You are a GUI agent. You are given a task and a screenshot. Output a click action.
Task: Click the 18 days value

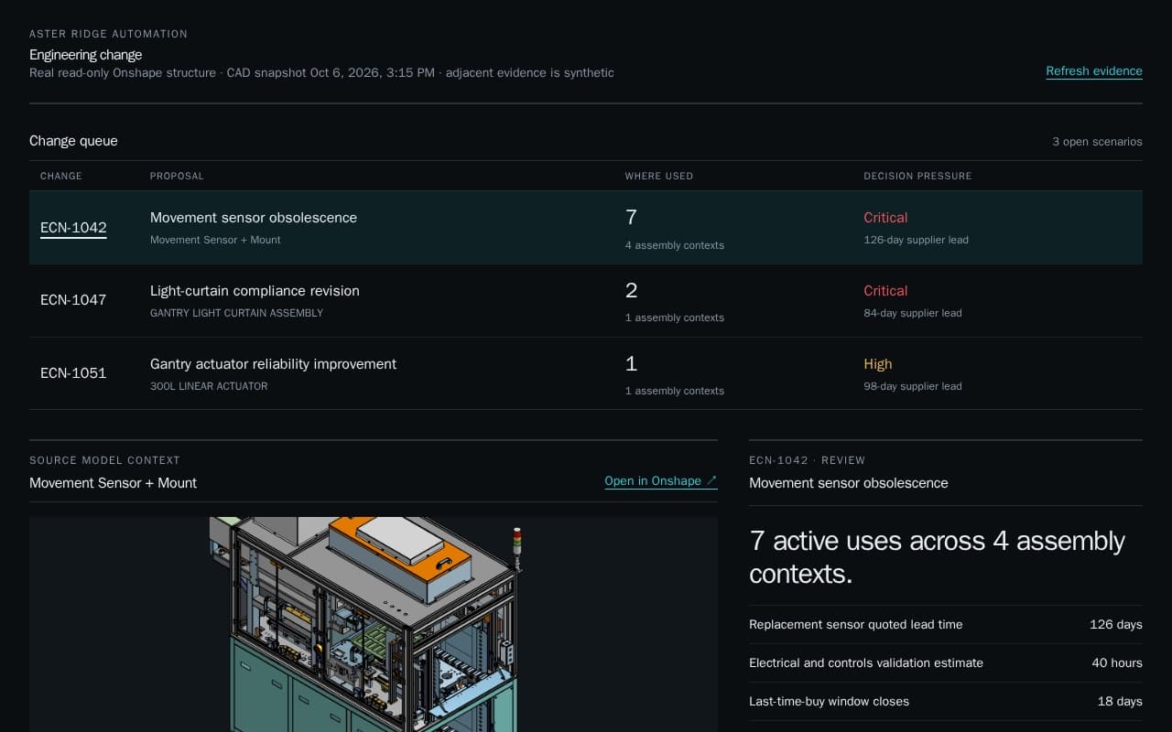(x=1120, y=701)
